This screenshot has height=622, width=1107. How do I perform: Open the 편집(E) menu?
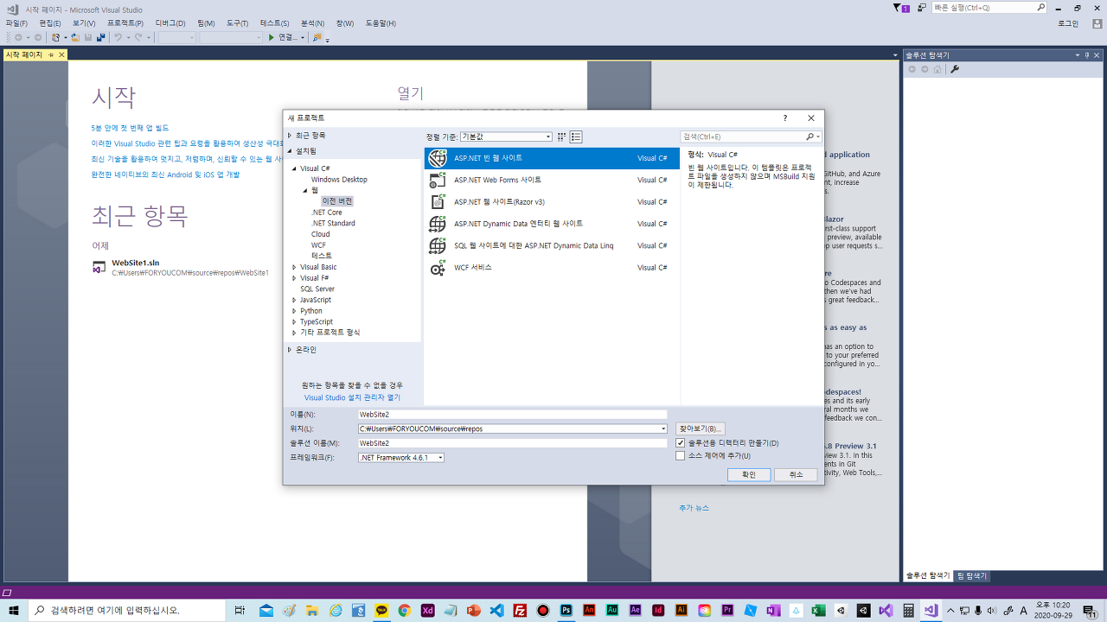click(x=50, y=23)
